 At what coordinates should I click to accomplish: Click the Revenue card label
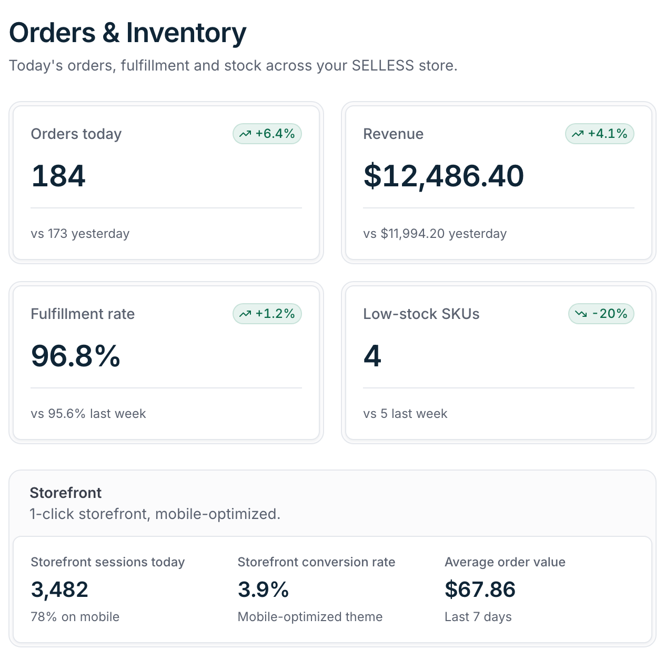click(393, 134)
